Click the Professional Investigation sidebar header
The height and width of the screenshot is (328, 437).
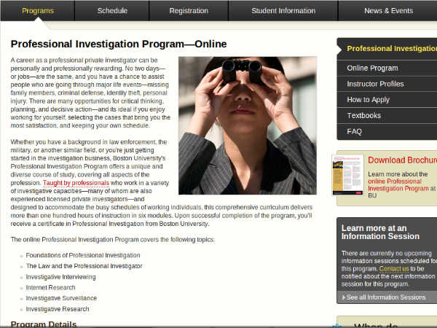pos(391,49)
